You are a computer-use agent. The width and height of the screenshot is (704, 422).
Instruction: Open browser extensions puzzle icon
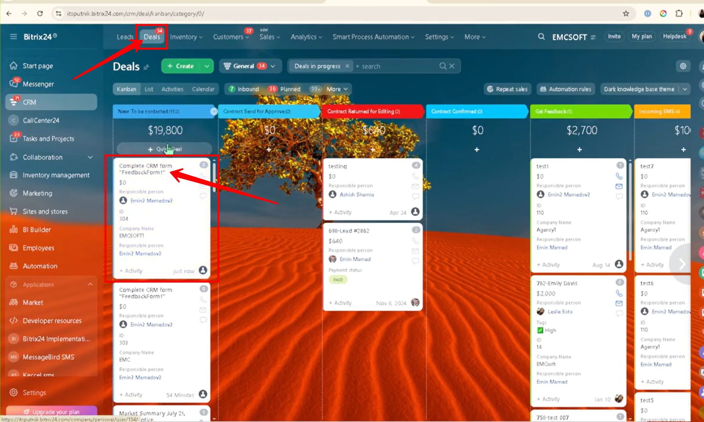679,14
